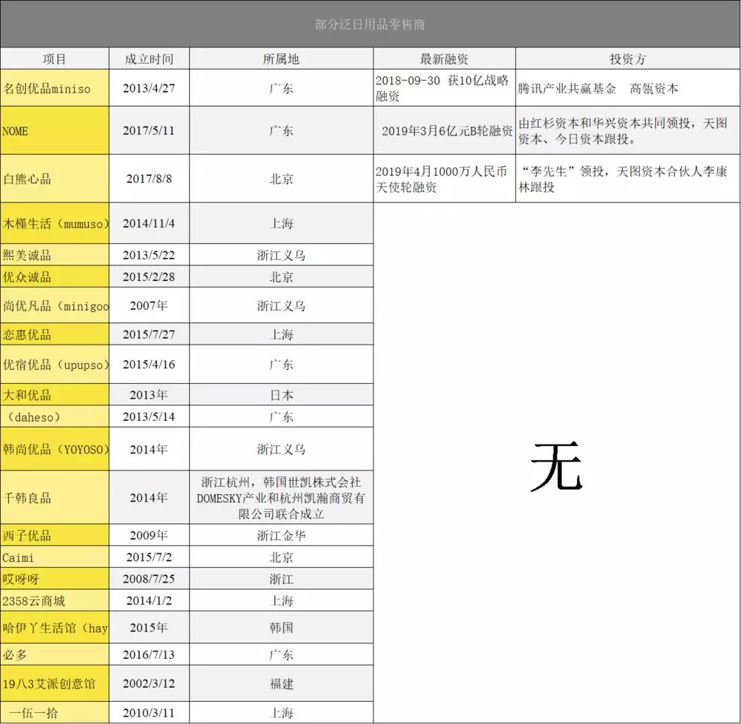Click the 名创优品miniso cell

click(55, 88)
